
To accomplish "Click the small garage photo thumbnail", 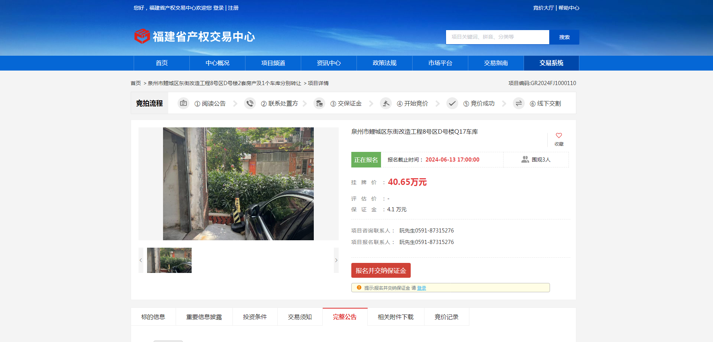I will [169, 260].
